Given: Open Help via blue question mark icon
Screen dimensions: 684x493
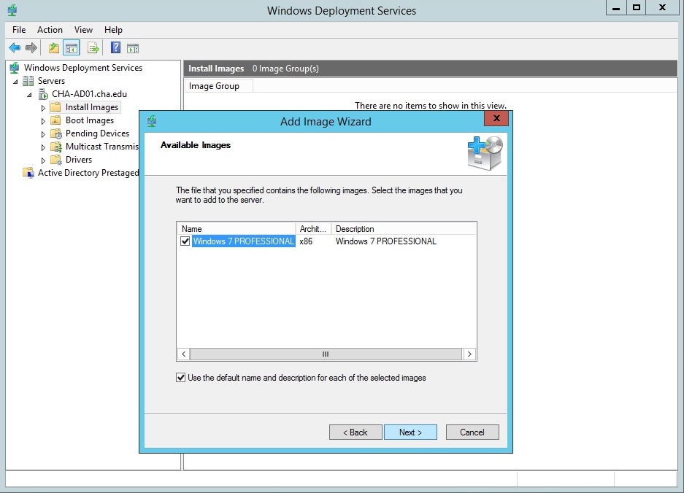Looking at the screenshot, I should 115,47.
